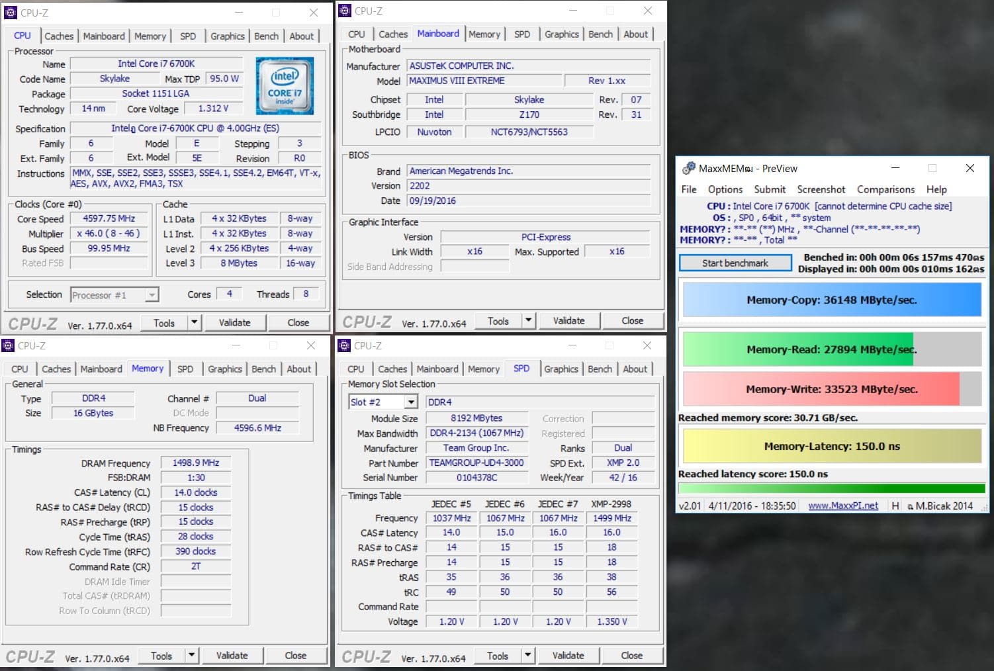This screenshot has height=671, width=994.
Task: Switch to Caches tab in the CPU window
Action: (x=59, y=36)
